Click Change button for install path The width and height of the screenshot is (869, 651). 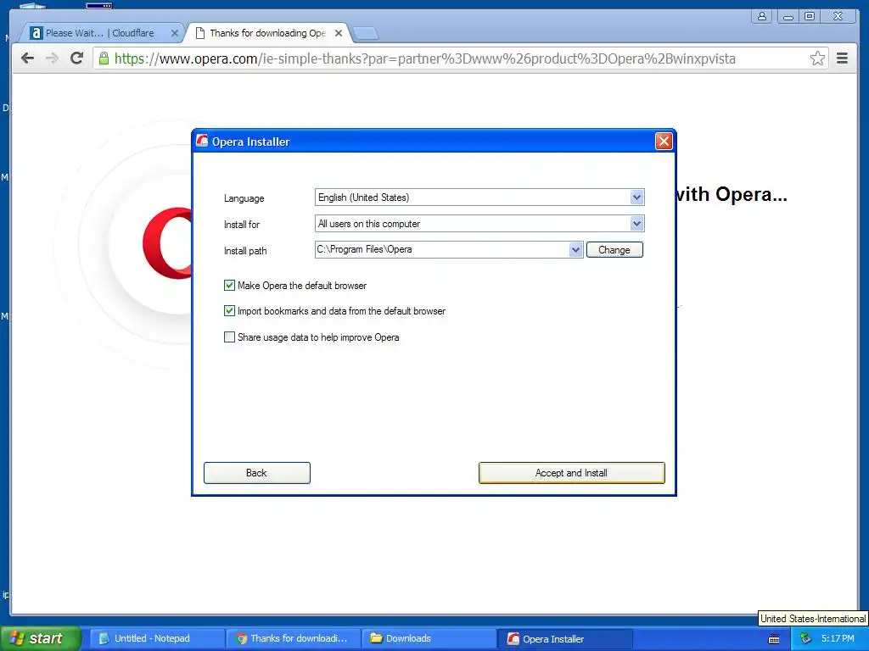(x=614, y=250)
